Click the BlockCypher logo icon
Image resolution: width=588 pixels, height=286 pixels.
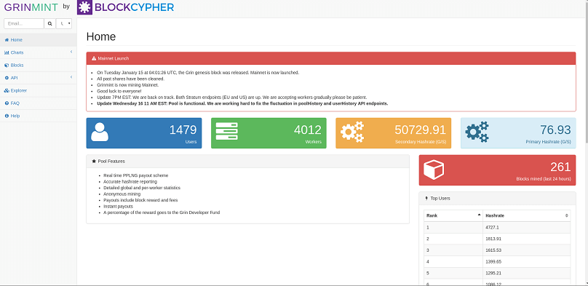pyautogui.click(x=84, y=7)
